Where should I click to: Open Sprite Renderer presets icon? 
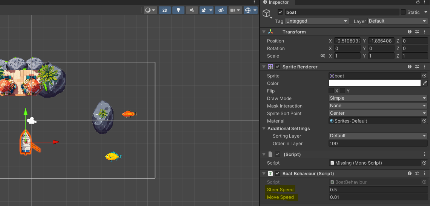point(417,67)
